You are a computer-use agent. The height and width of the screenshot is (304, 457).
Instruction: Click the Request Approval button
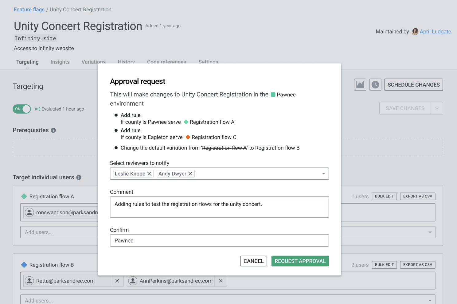click(x=300, y=261)
